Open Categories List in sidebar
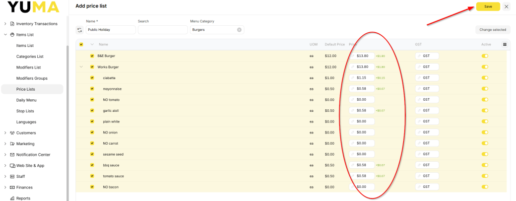Screen dimensions: 516x201 [x=30, y=56]
